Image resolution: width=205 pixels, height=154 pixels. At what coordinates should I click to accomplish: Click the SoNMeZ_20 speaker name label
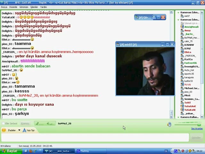[64, 124]
